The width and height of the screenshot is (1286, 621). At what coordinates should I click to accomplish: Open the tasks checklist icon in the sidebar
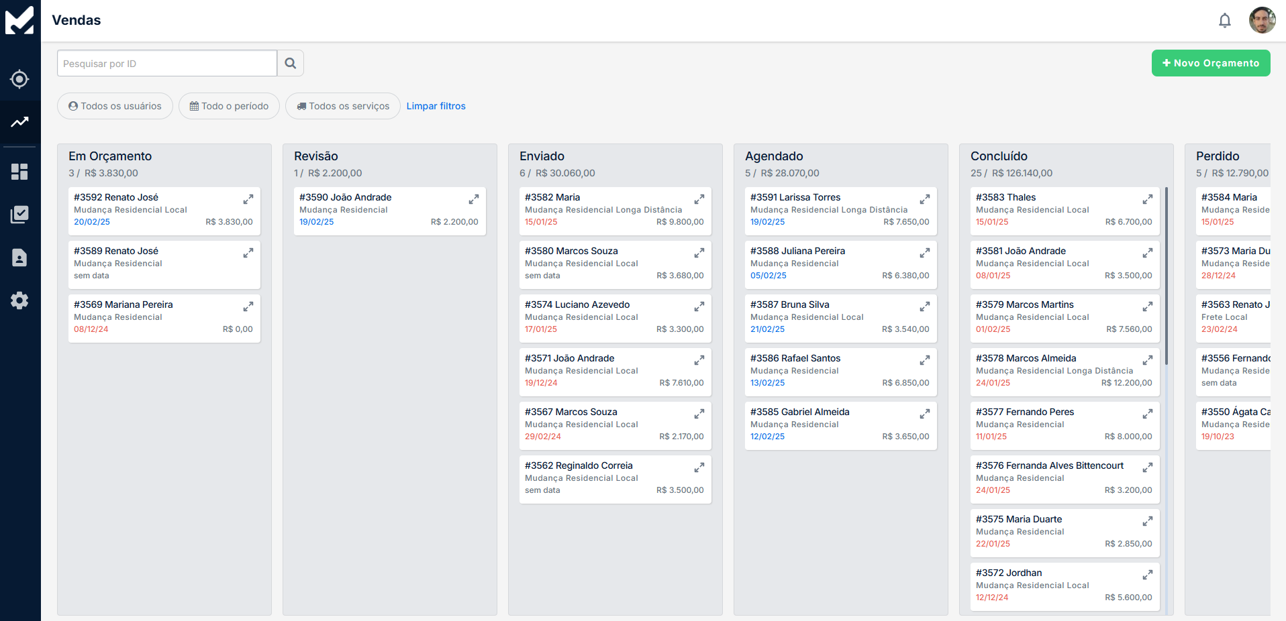[19, 214]
